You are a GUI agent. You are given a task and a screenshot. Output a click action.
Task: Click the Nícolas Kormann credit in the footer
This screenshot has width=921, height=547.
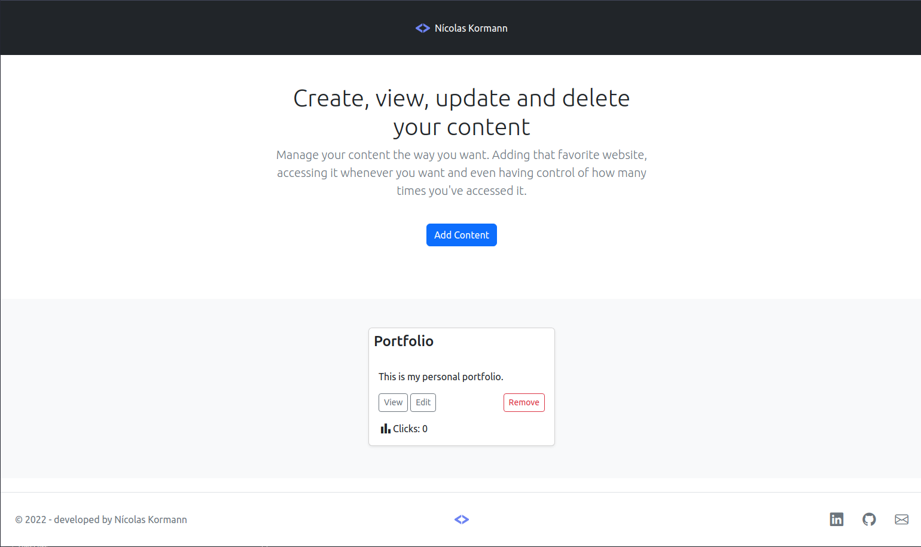point(151,520)
